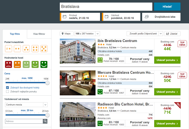Filter by dark green happiest guest rating
The image size is (189, 129).
click(x=44, y=64)
